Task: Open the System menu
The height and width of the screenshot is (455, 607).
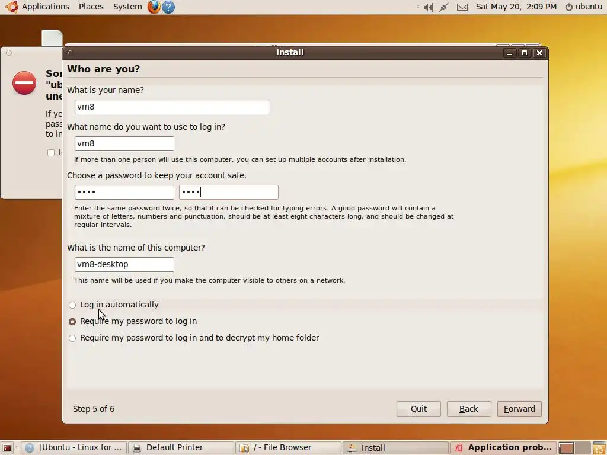Action: coord(127,7)
